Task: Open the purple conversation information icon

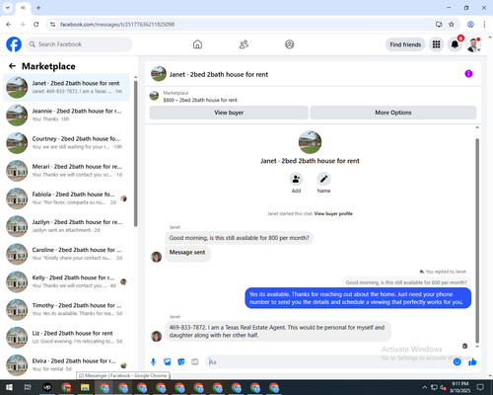Action: [x=468, y=74]
